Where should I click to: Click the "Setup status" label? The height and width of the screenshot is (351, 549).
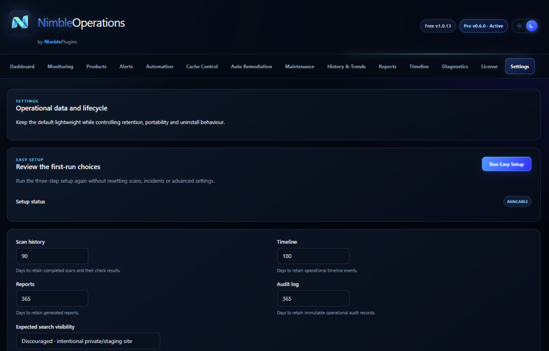31,201
